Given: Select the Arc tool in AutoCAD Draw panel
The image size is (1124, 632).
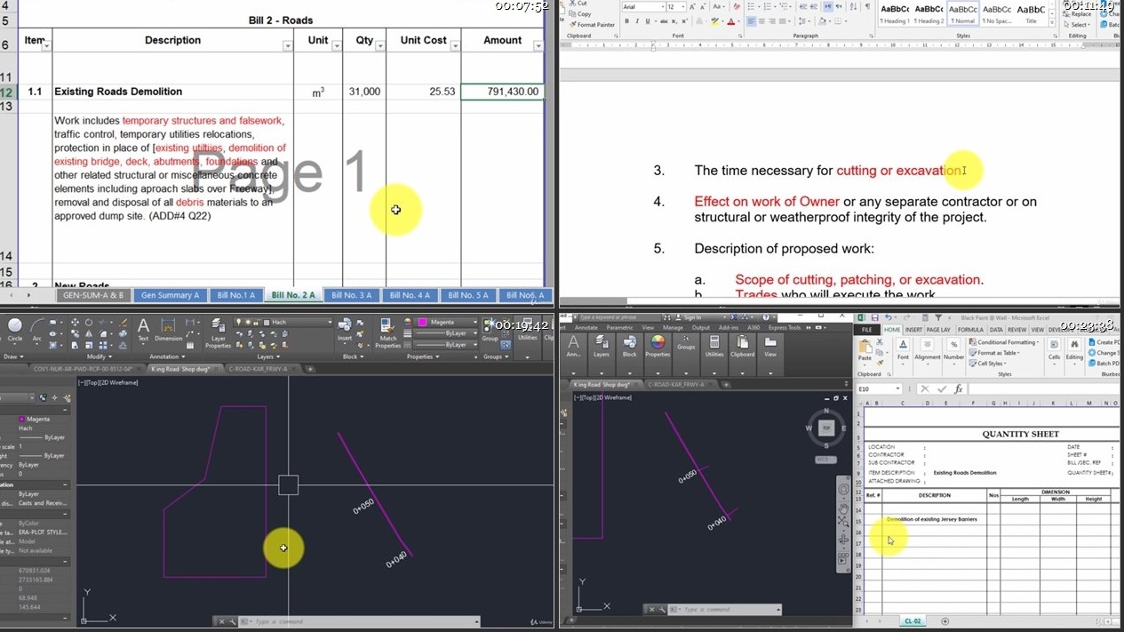Looking at the screenshot, I should click(38, 329).
